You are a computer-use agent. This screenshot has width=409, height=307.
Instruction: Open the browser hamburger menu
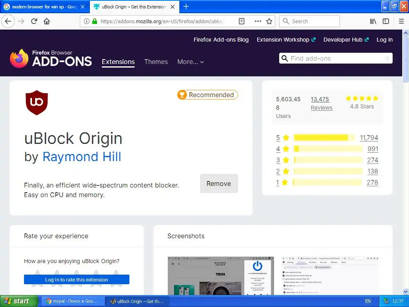(x=401, y=21)
